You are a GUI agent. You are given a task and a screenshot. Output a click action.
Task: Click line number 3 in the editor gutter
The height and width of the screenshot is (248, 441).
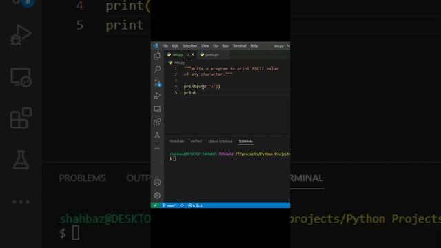[176, 81]
